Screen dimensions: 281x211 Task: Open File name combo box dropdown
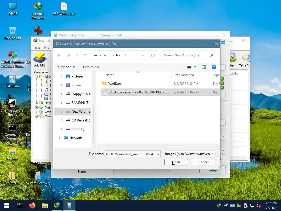point(158,154)
